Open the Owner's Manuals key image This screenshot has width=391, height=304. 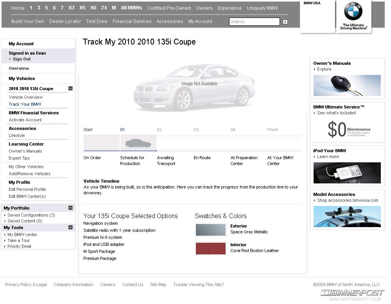click(347, 85)
